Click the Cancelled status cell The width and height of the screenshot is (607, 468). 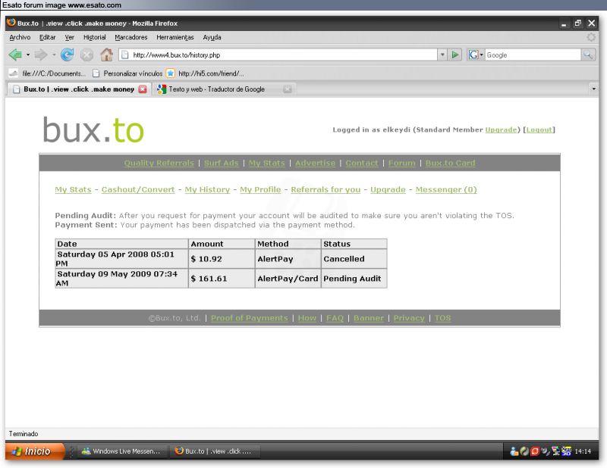point(354,258)
